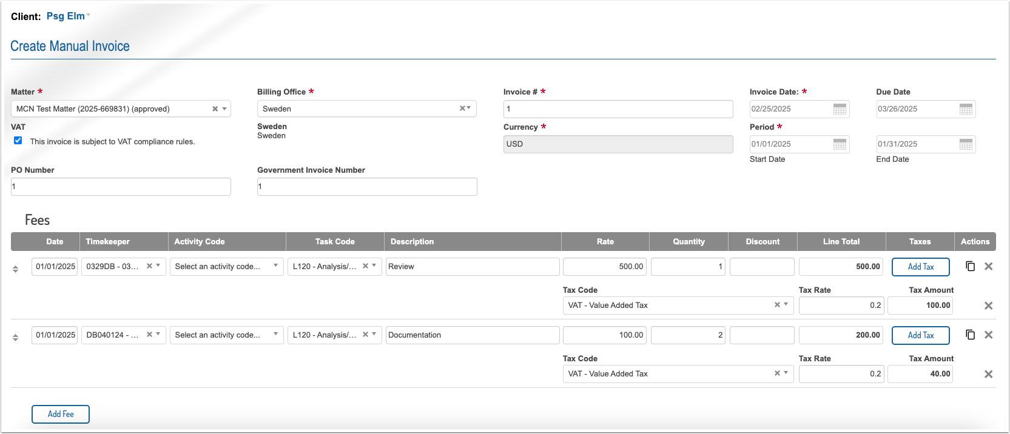Remove the 100.00 VAT tax row

click(x=988, y=305)
